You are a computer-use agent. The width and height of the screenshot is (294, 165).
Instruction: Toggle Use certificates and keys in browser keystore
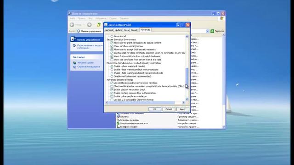[112, 83]
